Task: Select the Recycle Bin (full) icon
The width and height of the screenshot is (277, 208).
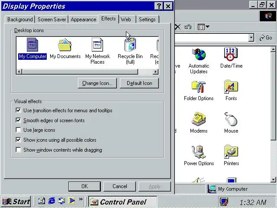Action: point(130,51)
